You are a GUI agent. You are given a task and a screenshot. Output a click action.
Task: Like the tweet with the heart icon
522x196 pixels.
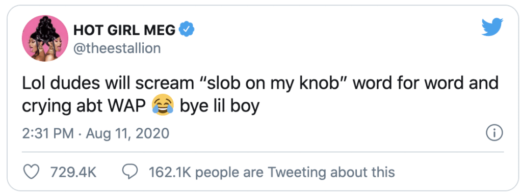[31, 173]
